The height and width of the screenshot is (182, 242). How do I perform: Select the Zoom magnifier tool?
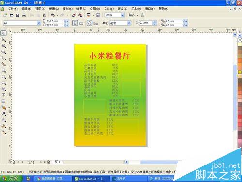click(4, 52)
